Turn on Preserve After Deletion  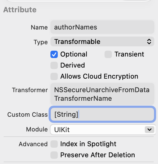click(x=54, y=155)
